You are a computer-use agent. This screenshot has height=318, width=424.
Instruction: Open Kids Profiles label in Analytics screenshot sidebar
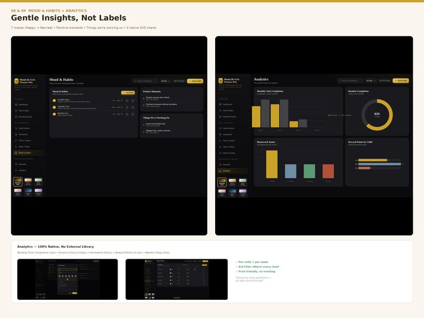(x=228, y=110)
